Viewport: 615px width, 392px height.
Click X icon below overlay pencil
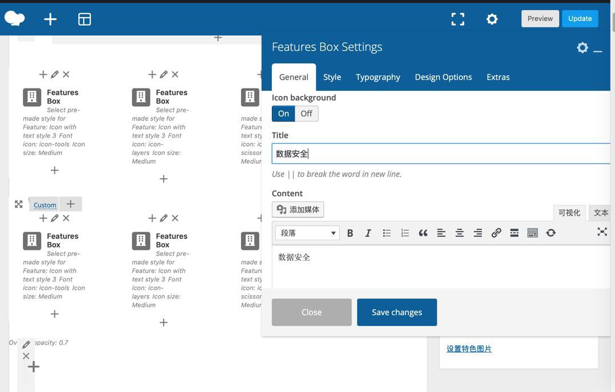click(26, 356)
